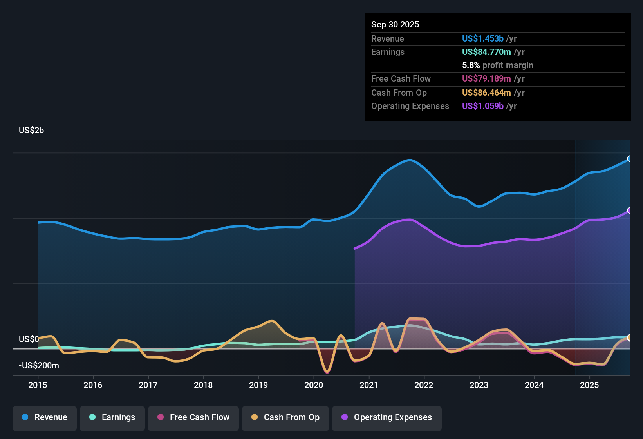Click the Cash From Op endpoint marker
643x439 pixels.
coord(630,337)
